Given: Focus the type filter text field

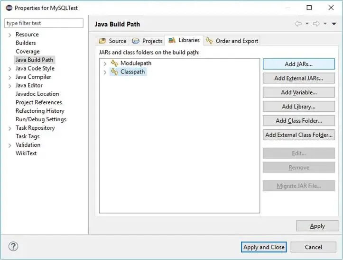Looking at the screenshot, I should point(44,23).
